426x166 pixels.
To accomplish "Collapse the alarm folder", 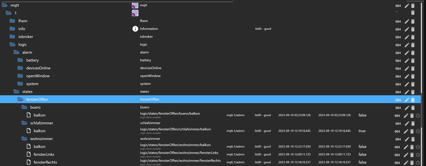I will pos(16,52).
